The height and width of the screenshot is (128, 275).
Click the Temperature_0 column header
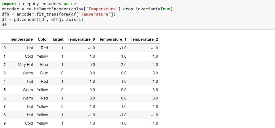point(81,39)
